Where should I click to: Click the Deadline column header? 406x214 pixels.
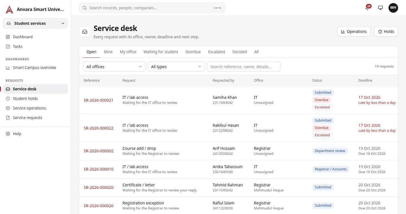(x=365, y=81)
